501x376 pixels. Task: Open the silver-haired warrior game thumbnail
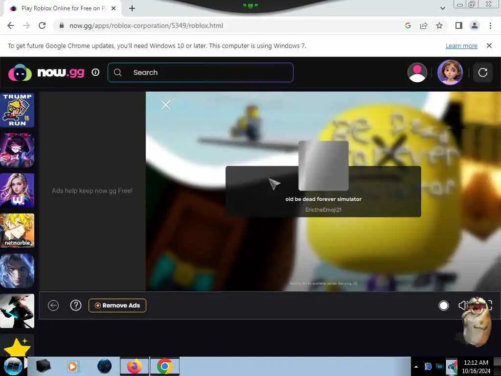17,271
